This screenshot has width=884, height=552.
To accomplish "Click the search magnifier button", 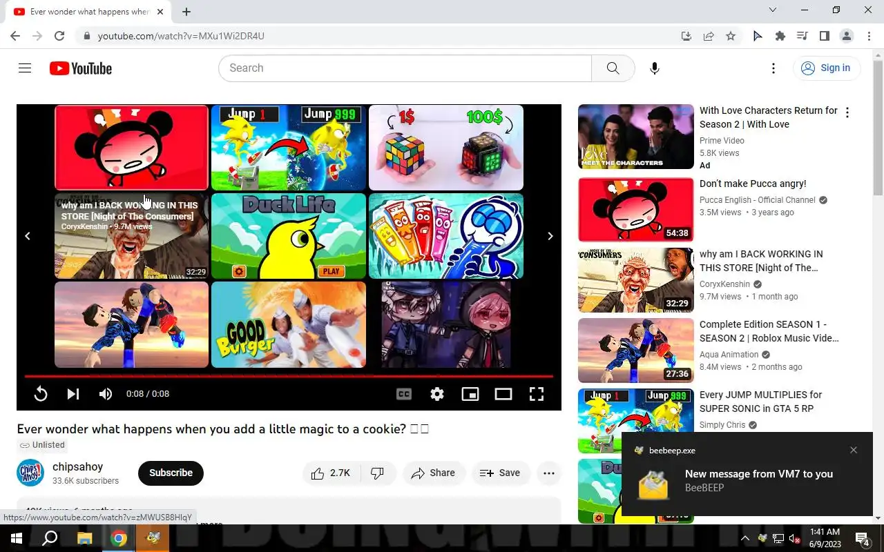I will (613, 68).
